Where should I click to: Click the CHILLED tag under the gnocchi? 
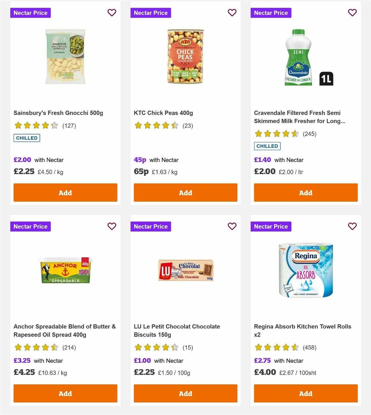27,138
